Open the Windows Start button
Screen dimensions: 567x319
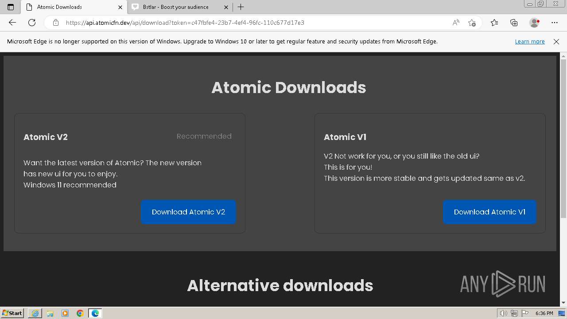(x=12, y=313)
